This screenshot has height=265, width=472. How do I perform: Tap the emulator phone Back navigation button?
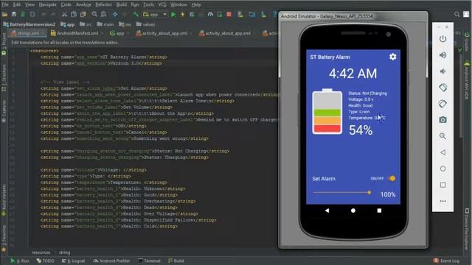coord(327,211)
